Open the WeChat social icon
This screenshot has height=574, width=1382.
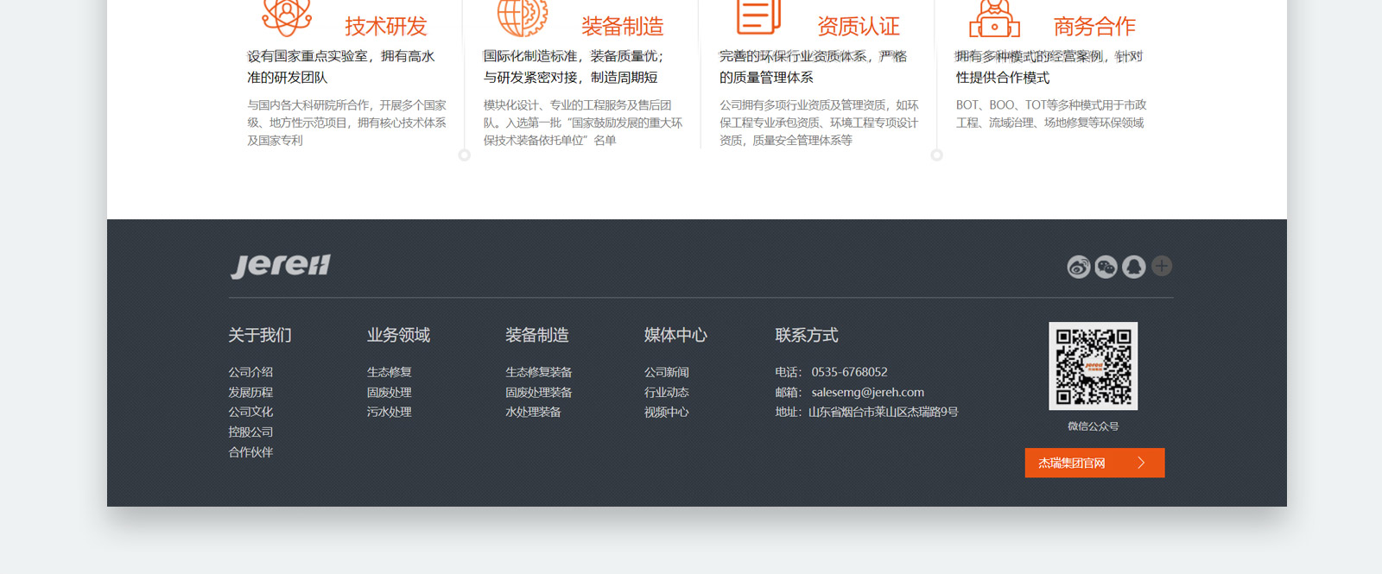1106,267
